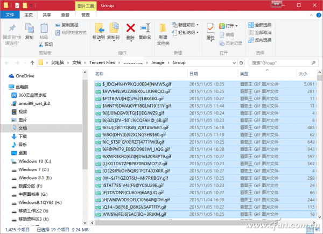323x234 pixels.
Task: Click the Up one level arrow
Action: pyautogui.click(x=32, y=63)
